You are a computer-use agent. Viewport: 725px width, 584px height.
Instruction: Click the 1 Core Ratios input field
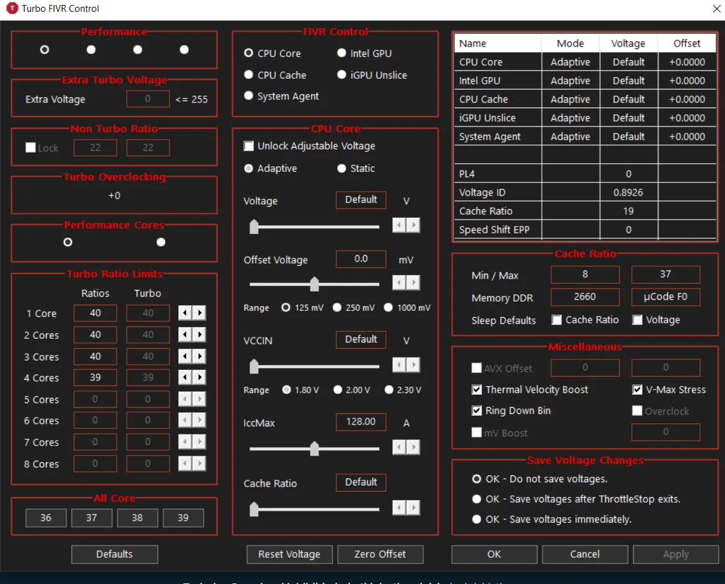[95, 313]
